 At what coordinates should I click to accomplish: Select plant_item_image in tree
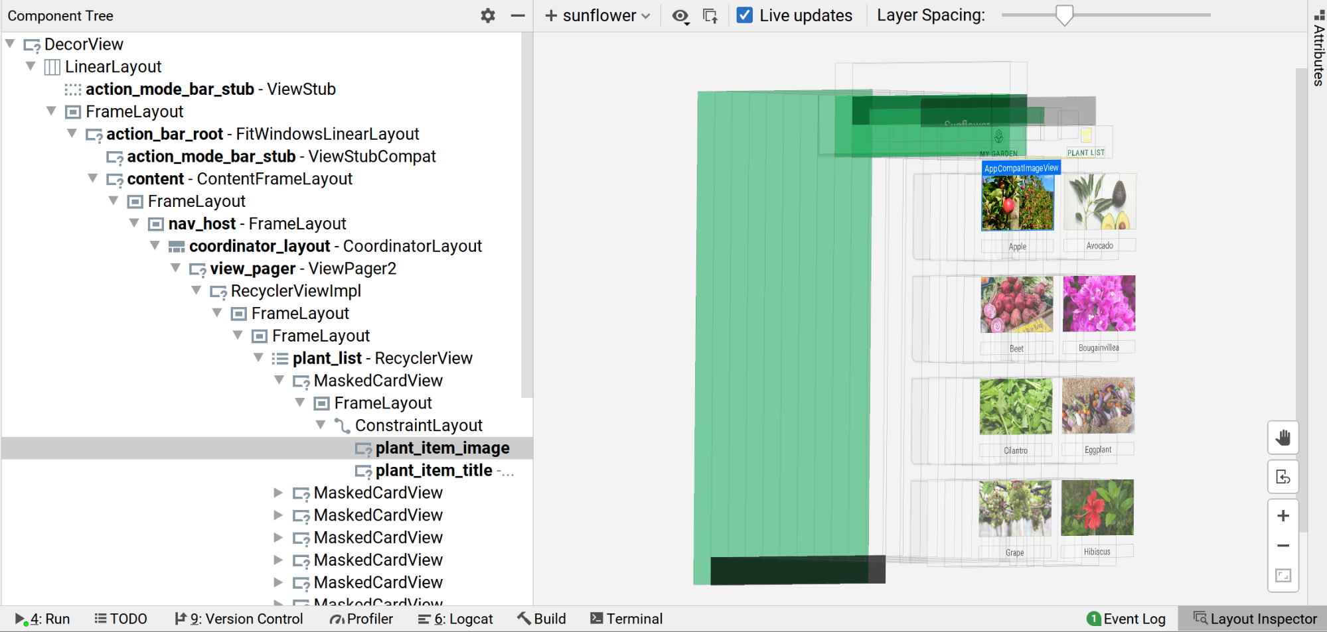[x=443, y=448]
